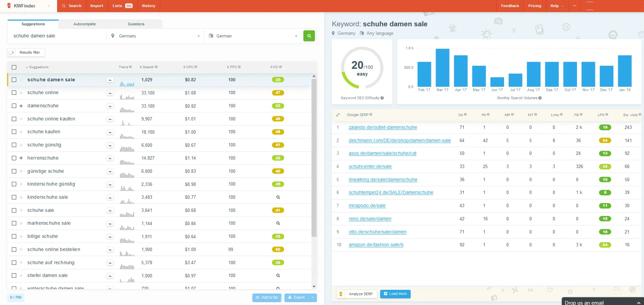Click the Jan '18 search volume bar
The width and height of the screenshot is (644, 305).
tap(625, 71)
